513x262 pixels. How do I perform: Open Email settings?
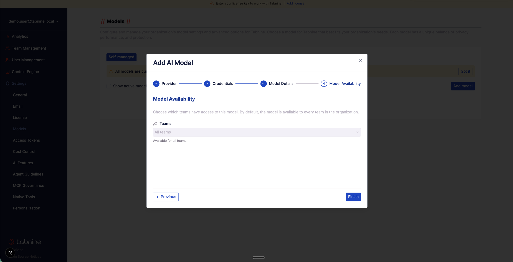18,106
